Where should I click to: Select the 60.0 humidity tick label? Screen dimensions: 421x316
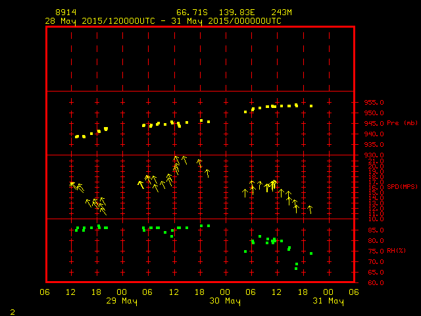pos(376,283)
